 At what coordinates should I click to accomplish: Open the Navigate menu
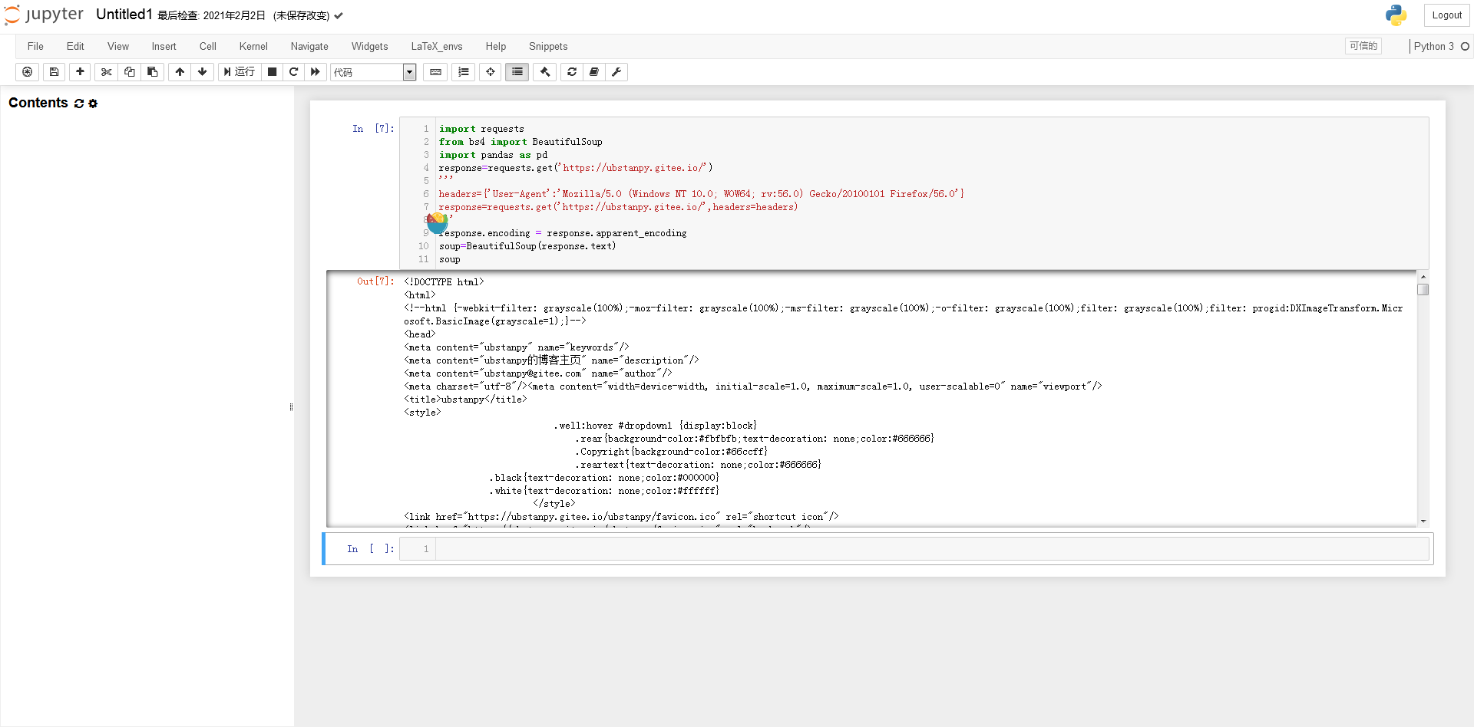pos(309,47)
